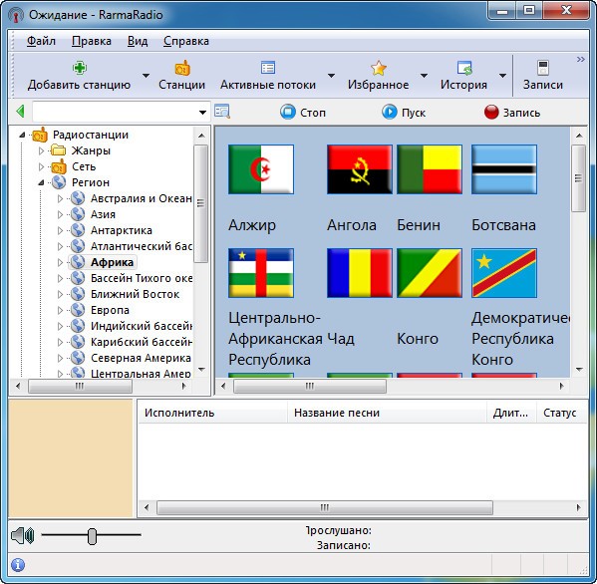Click the info icon in status bar
This screenshot has width=597, height=584.
point(18,565)
